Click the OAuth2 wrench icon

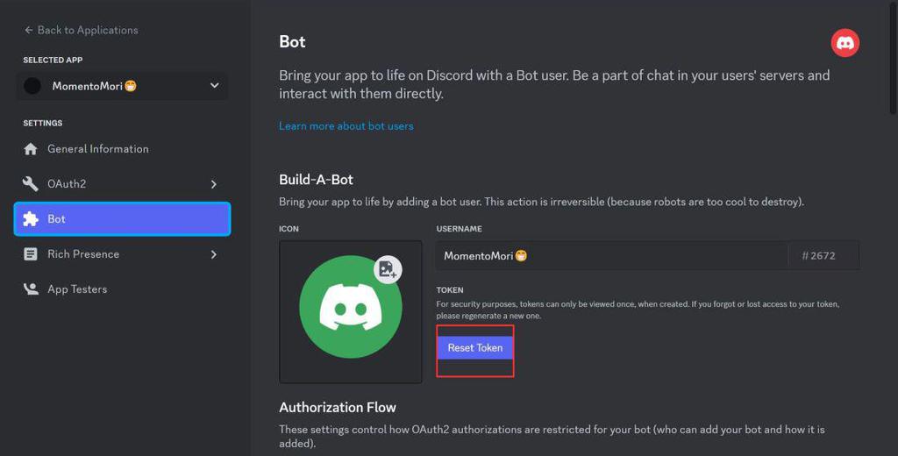[x=31, y=184]
